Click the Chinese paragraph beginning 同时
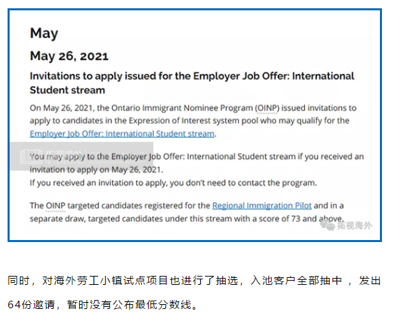Screen dimensions: 393x320 click(x=194, y=292)
